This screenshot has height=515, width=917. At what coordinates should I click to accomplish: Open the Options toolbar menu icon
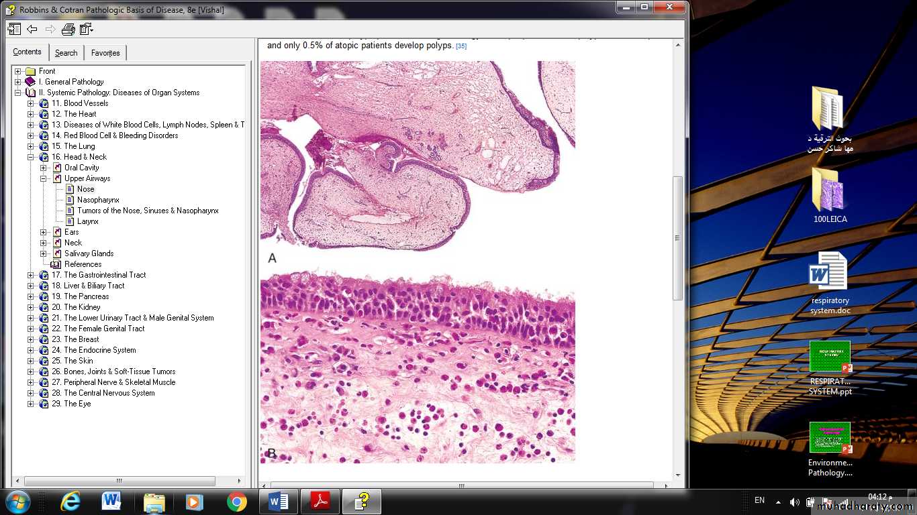86,29
